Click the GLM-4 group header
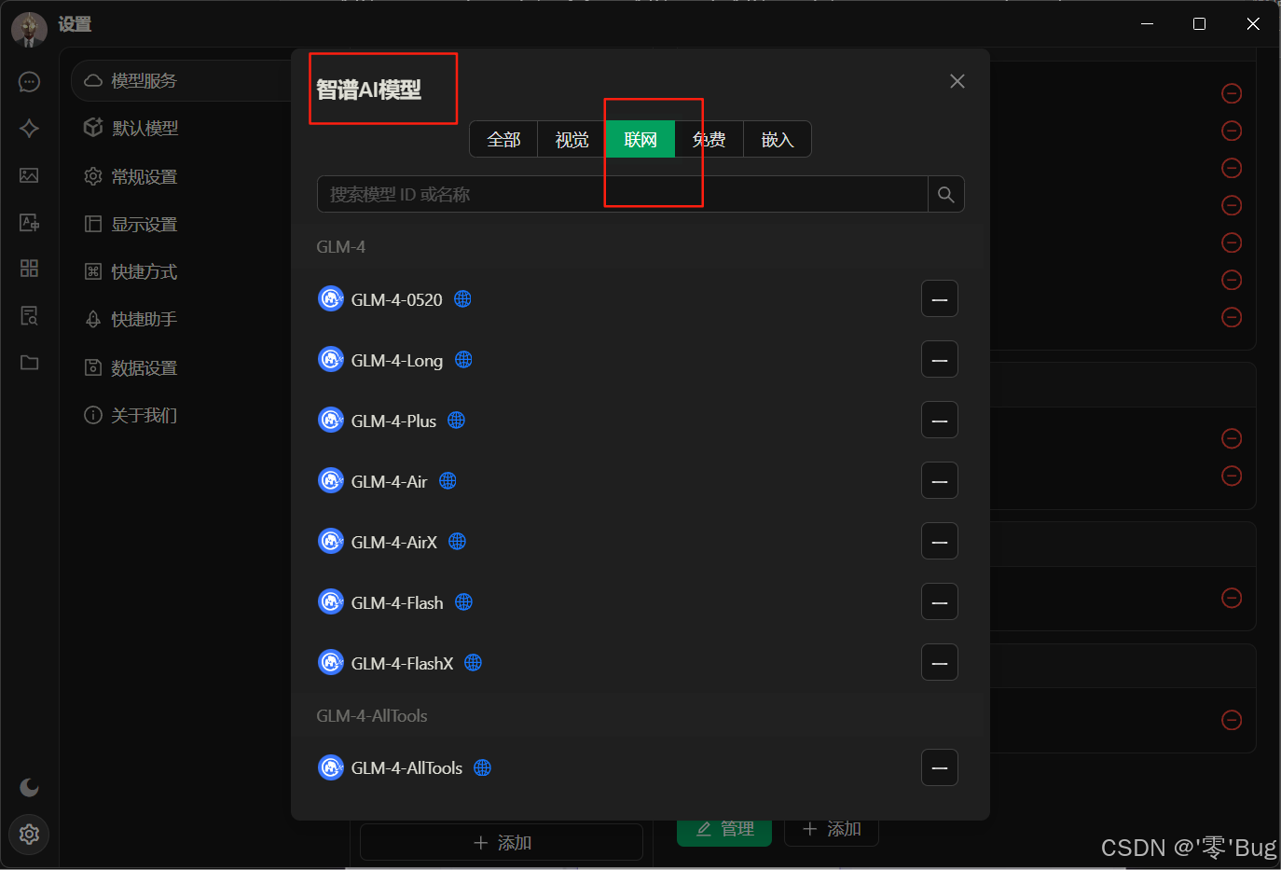1281x870 pixels. click(640, 247)
